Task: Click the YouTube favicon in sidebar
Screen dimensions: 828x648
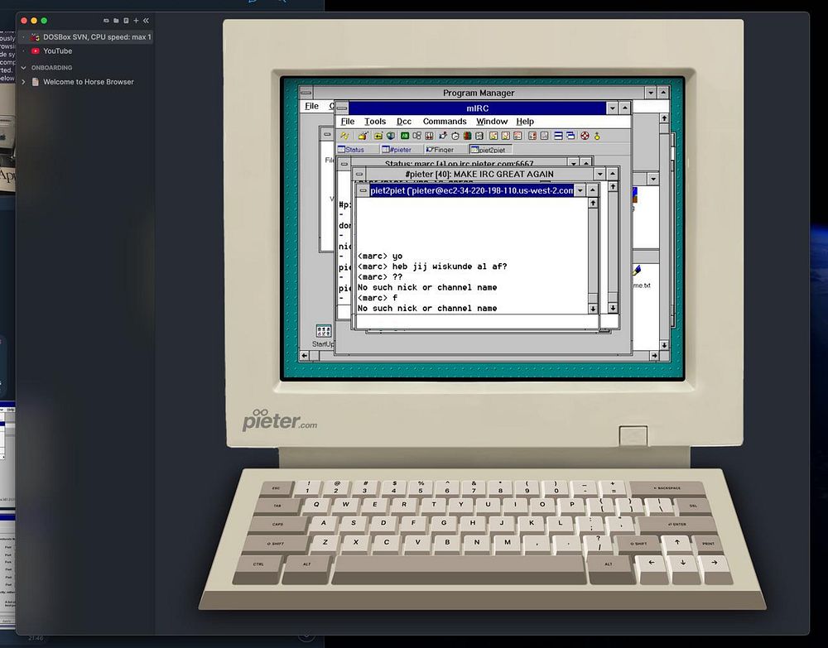Action: pyautogui.click(x=36, y=50)
